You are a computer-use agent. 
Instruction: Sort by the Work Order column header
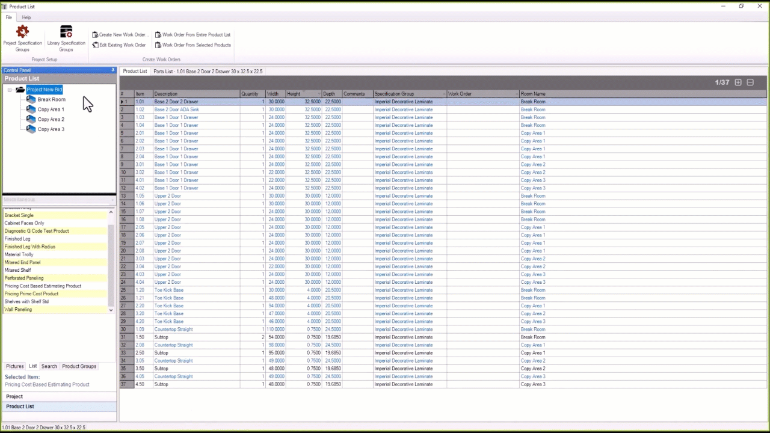pos(483,94)
